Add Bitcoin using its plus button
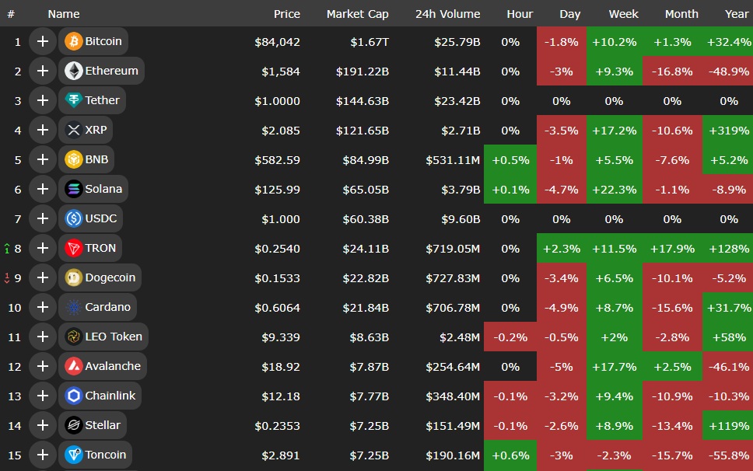The image size is (753, 471). pyautogui.click(x=42, y=41)
